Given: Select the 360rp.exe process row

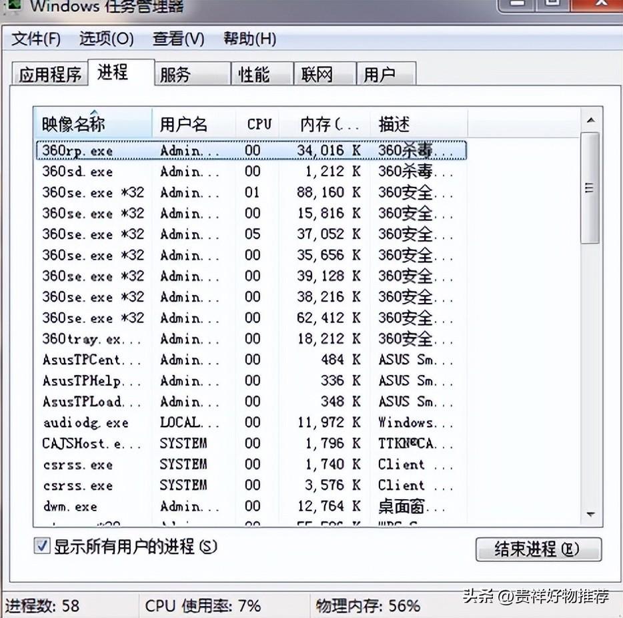Looking at the screenshot, I should 251,150.
